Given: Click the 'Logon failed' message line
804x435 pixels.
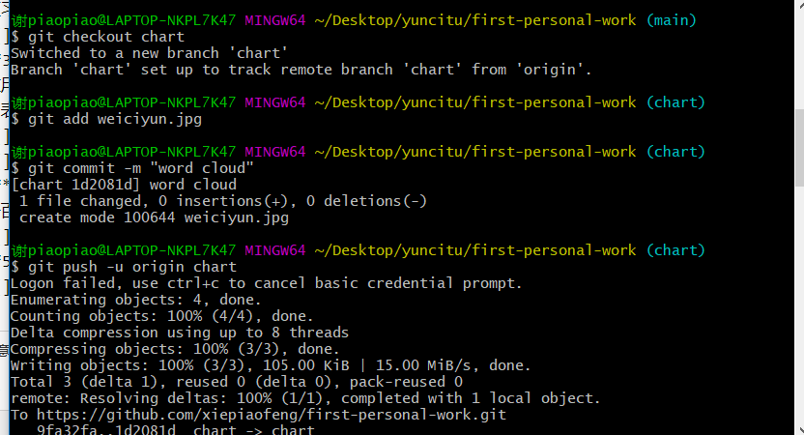Looking at the screenshot, I should point(266,283).
